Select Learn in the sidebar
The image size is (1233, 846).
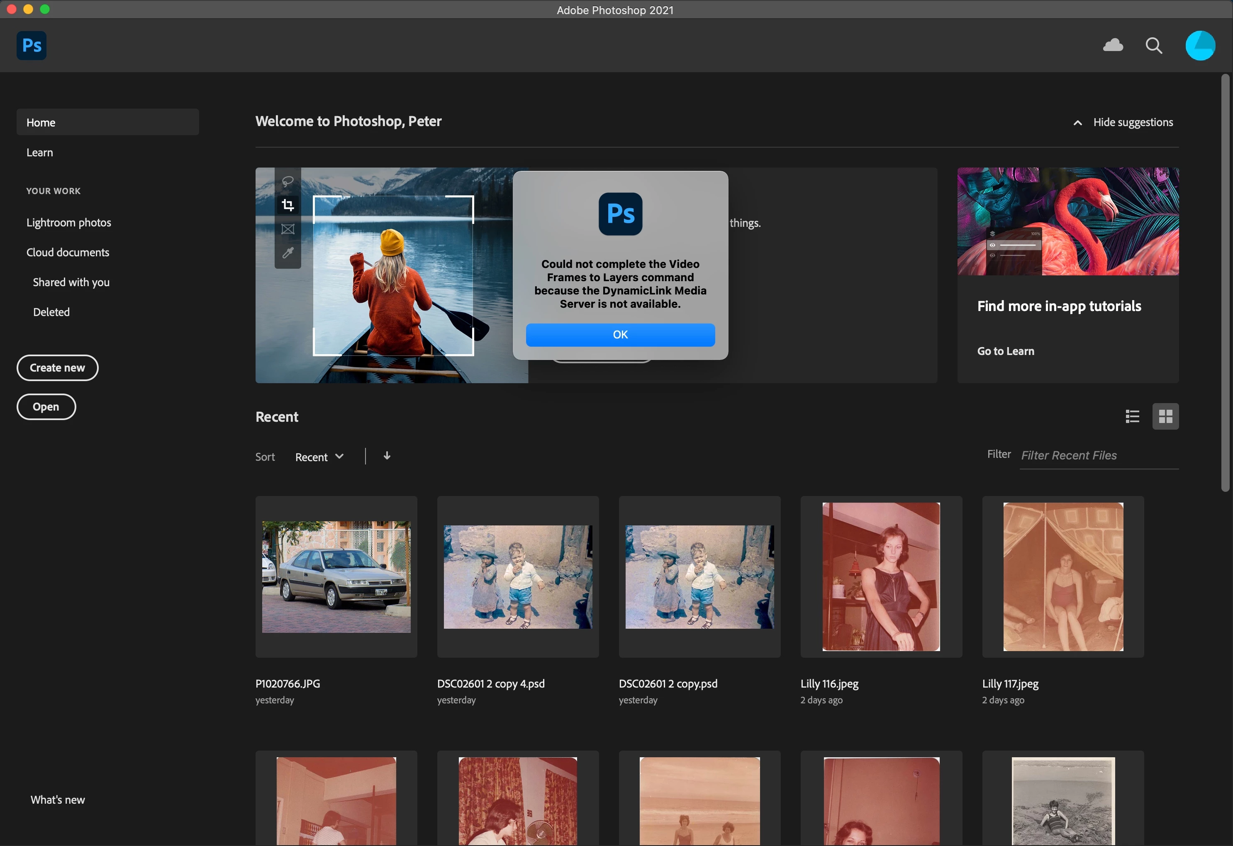coord(40,153)
